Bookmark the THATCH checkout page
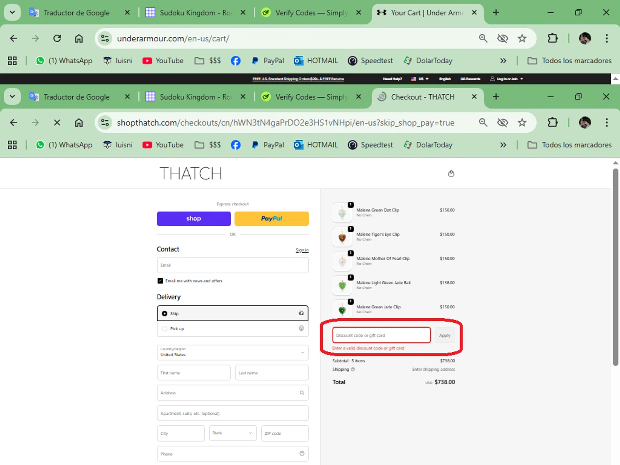This screenshot has width=620, height=465. click(x=522, y=123)
